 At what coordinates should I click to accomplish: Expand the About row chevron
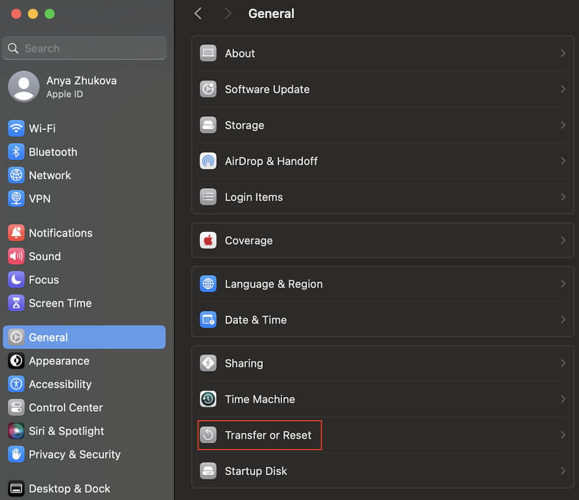[x=563, y=53]
